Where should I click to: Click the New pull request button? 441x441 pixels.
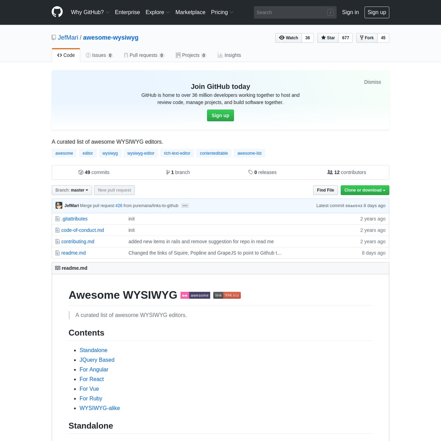[x=114, y=190]
